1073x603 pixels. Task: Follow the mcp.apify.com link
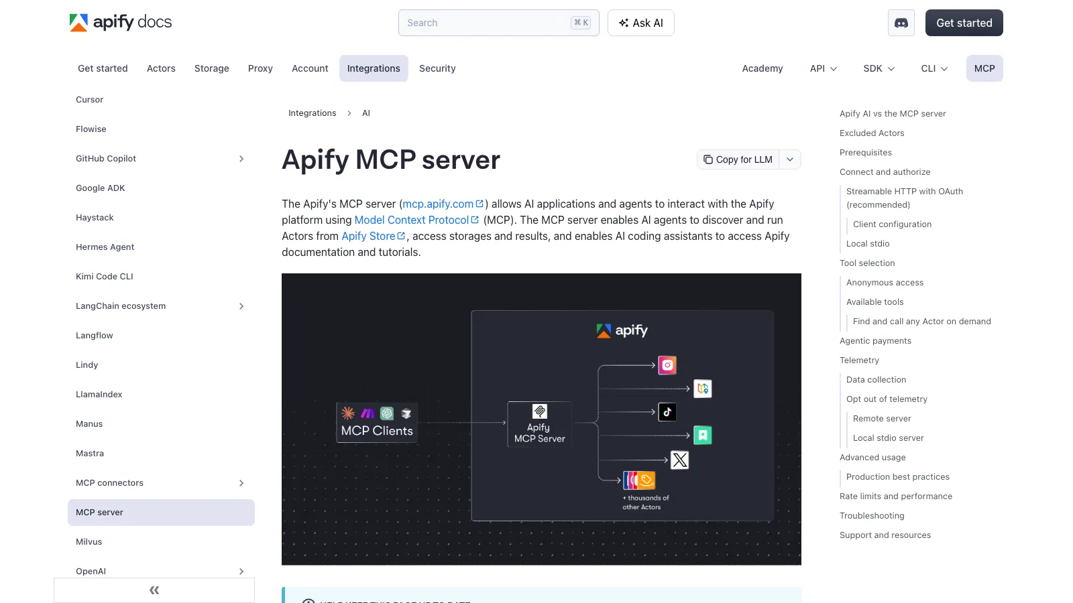[443, 204]
